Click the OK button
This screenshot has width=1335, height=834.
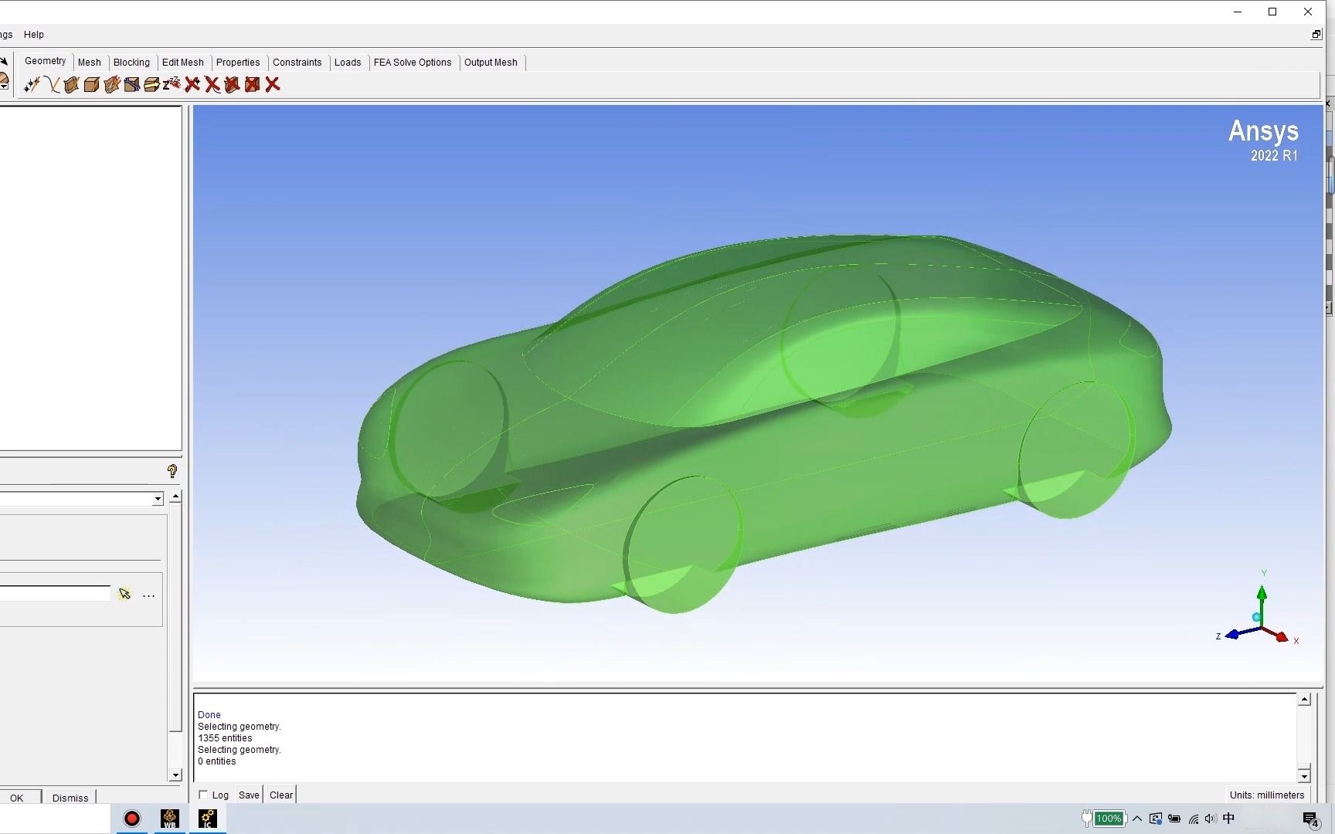(17, 798)
